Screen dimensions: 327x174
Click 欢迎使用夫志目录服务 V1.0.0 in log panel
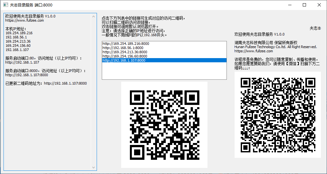[x=30, y=16]
